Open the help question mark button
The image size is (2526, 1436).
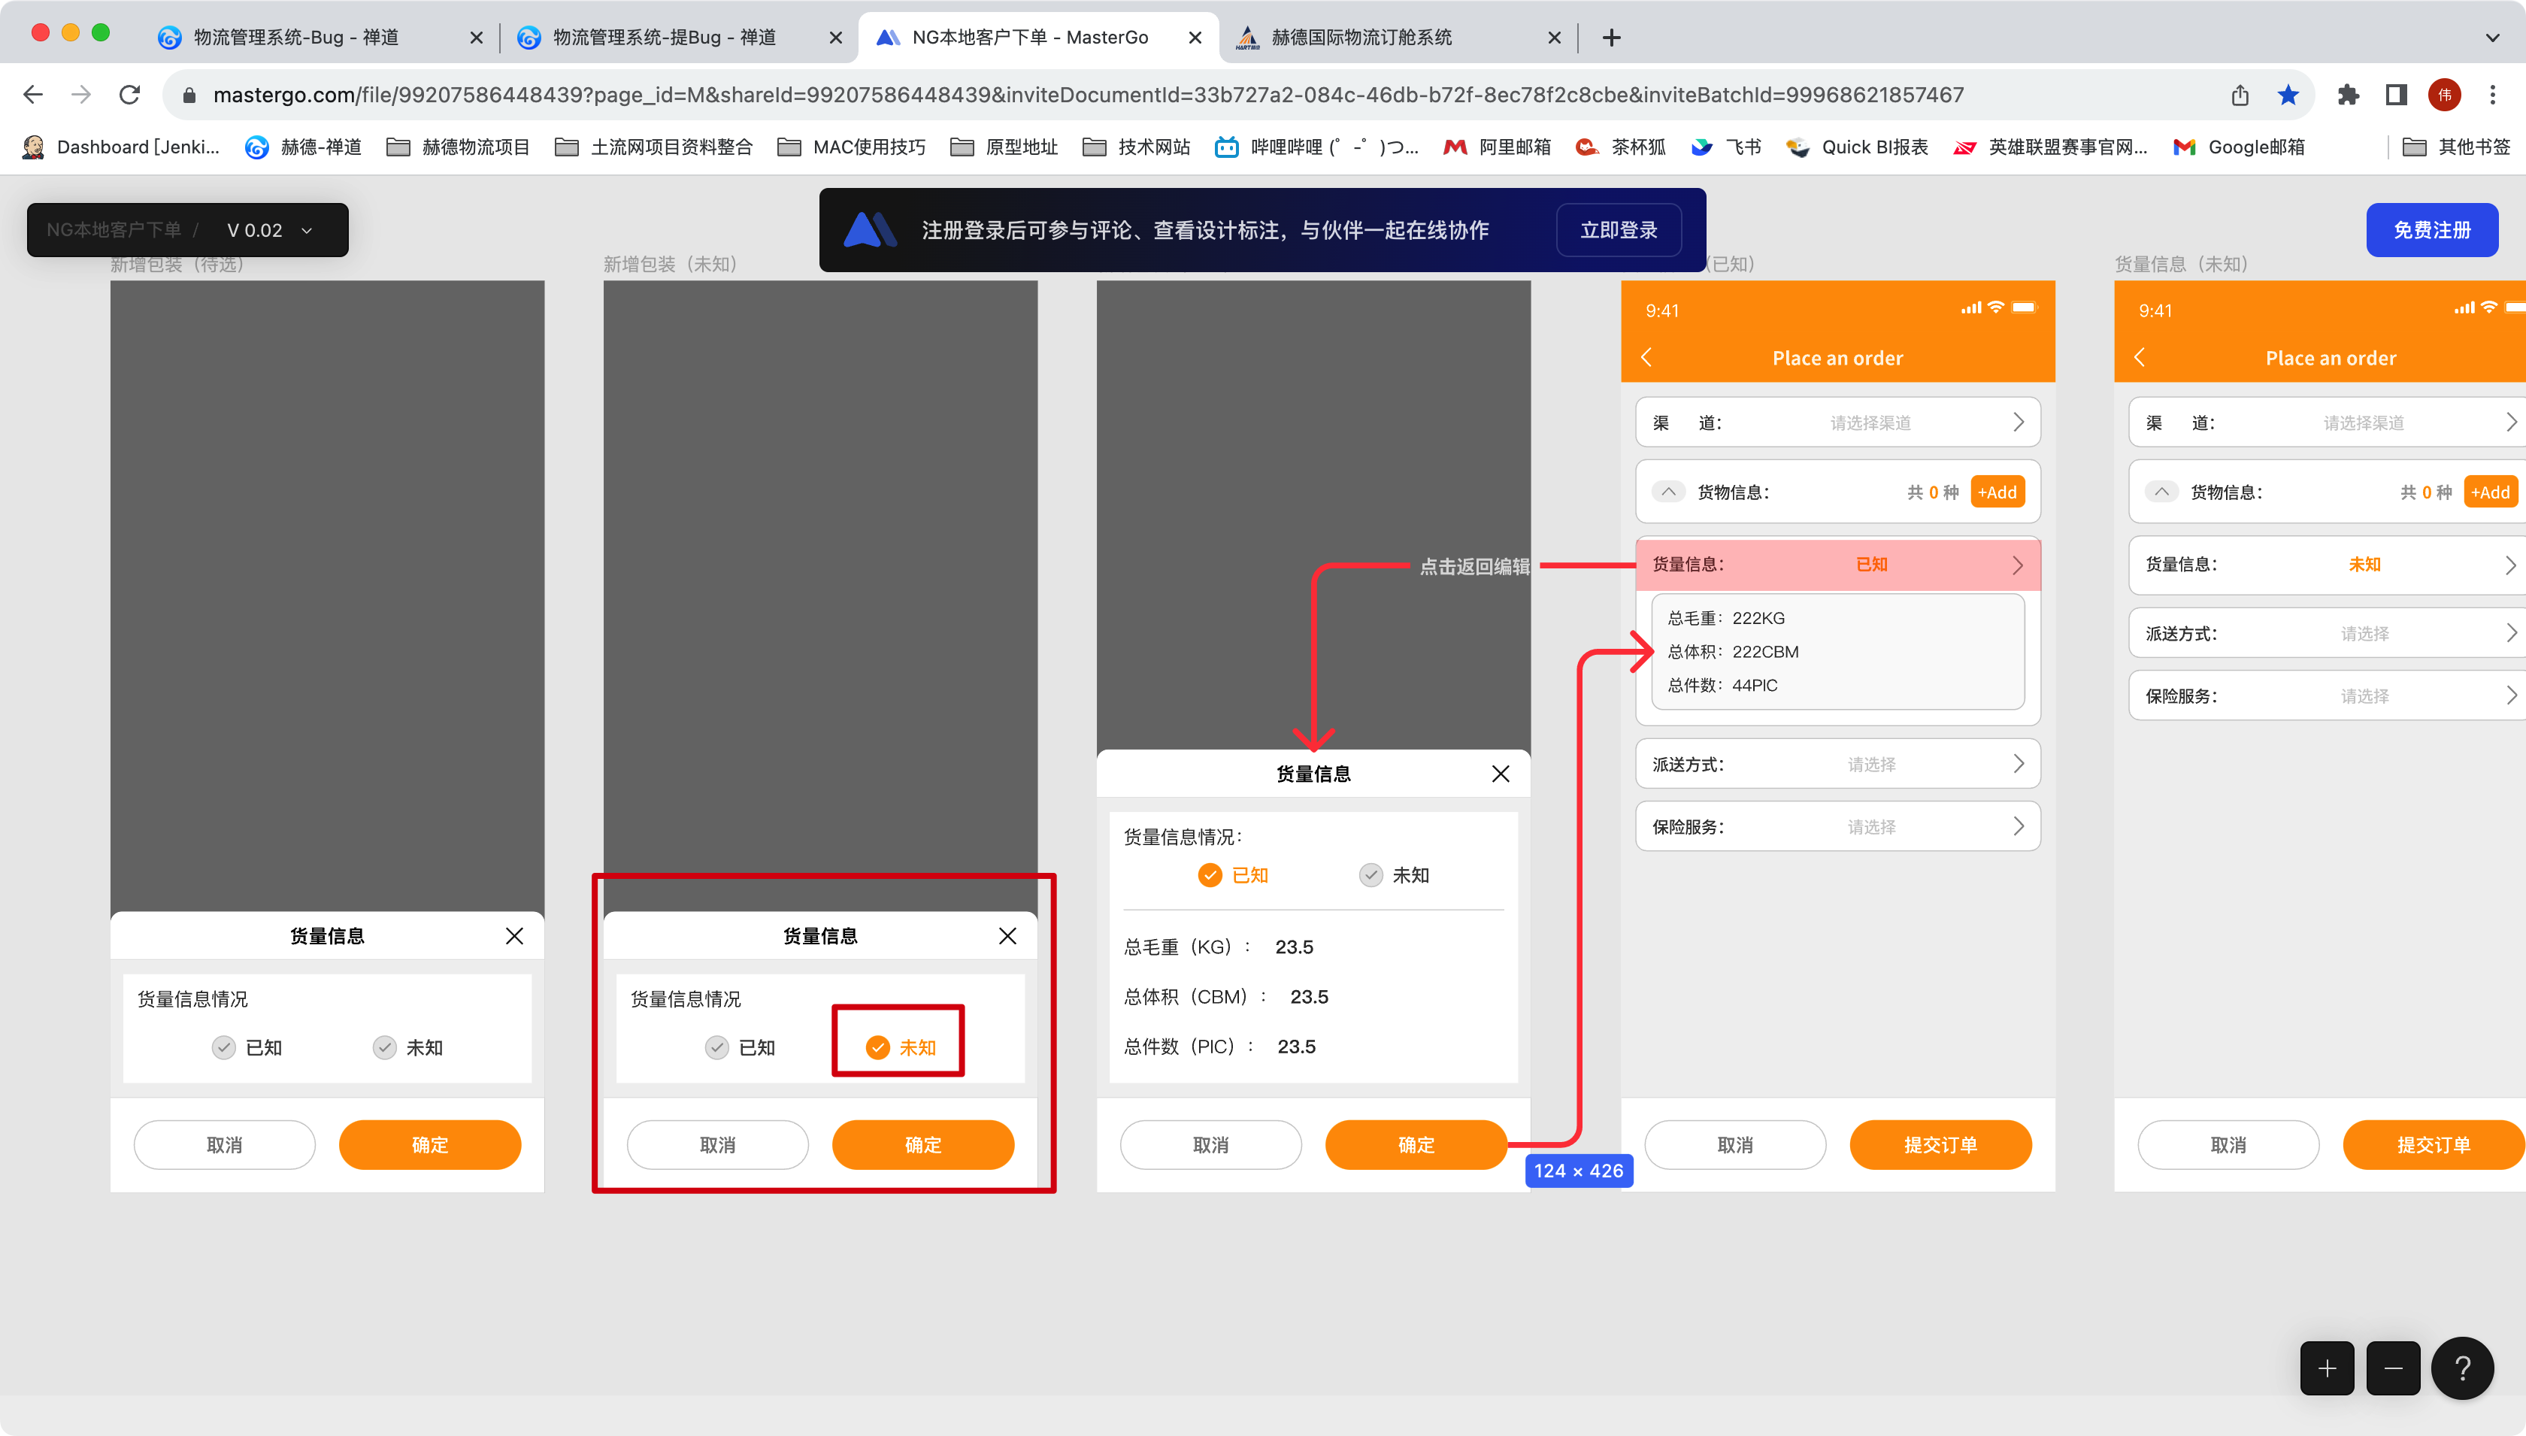coord(2462,1368)
